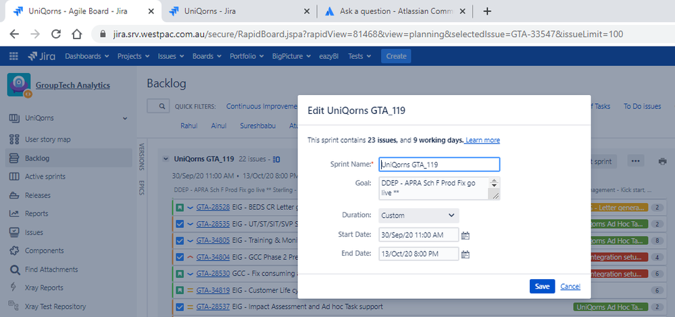Click the GTA-28535 task type checkbox icon

click(x=180, y=224)
